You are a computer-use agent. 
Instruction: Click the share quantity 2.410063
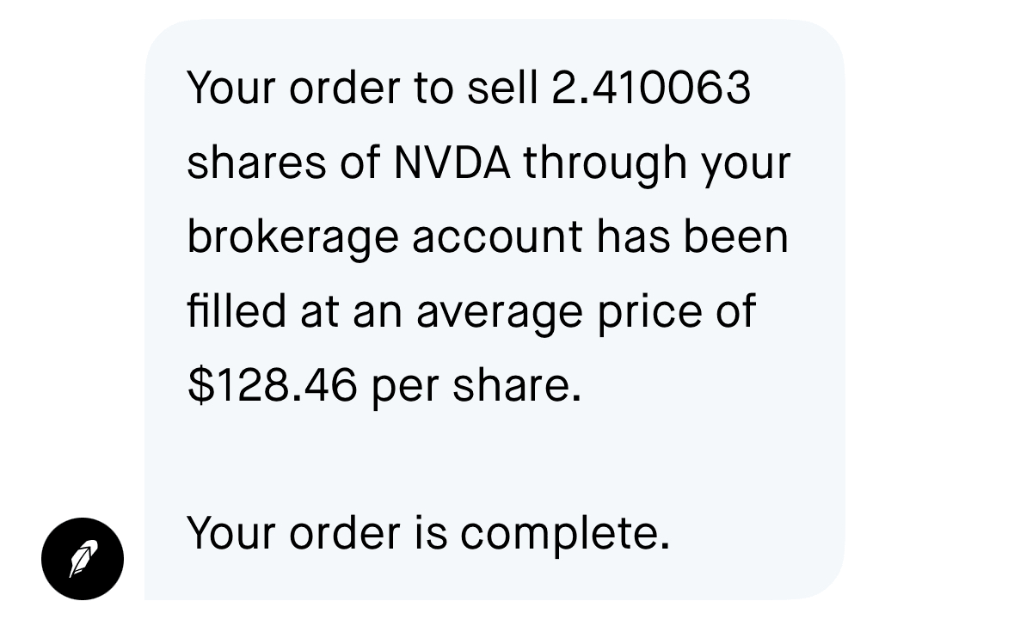(x=651, y=88)
